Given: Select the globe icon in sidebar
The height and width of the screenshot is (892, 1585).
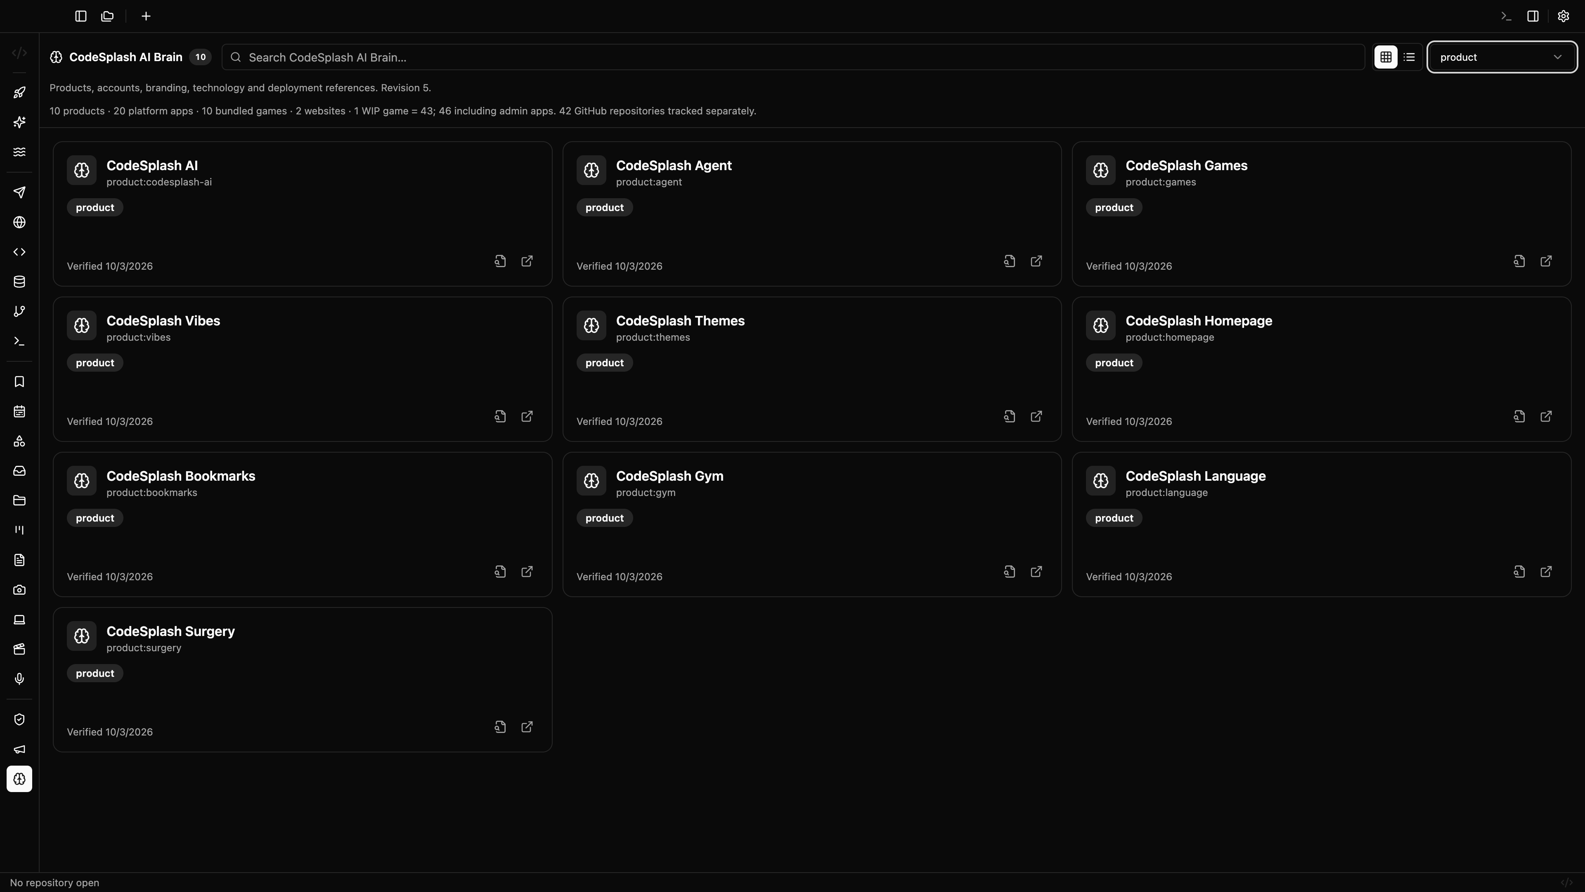Looking at the screenshot, I should click(19, 222).
